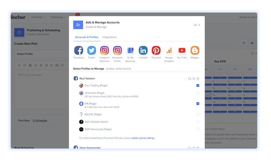271x162 pixels.
Task: Open the eClincher dropdown menu
Action: (x=38, y=17)
